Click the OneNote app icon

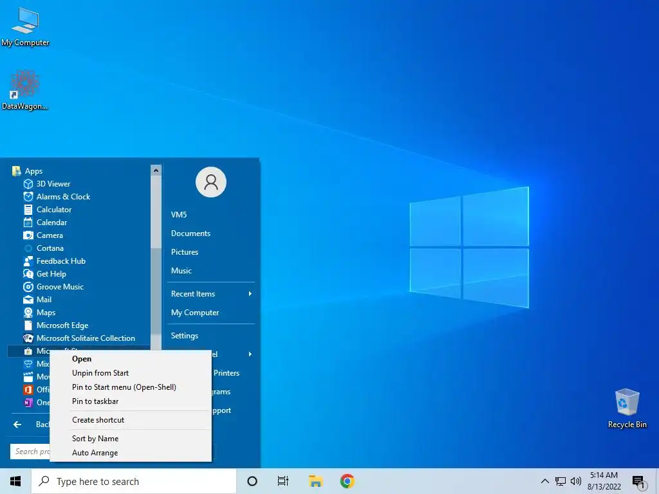pos(28,403)
